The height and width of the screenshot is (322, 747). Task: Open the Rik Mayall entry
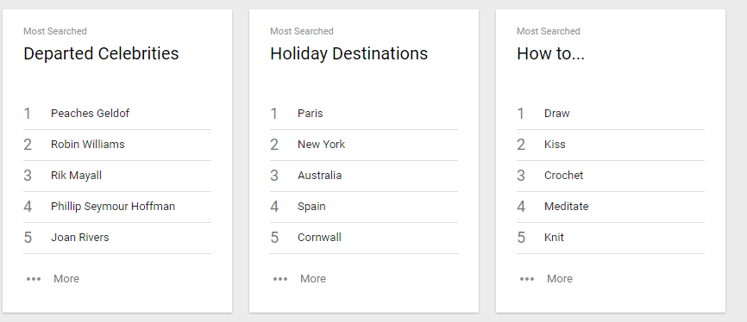[x=117, y=176]
